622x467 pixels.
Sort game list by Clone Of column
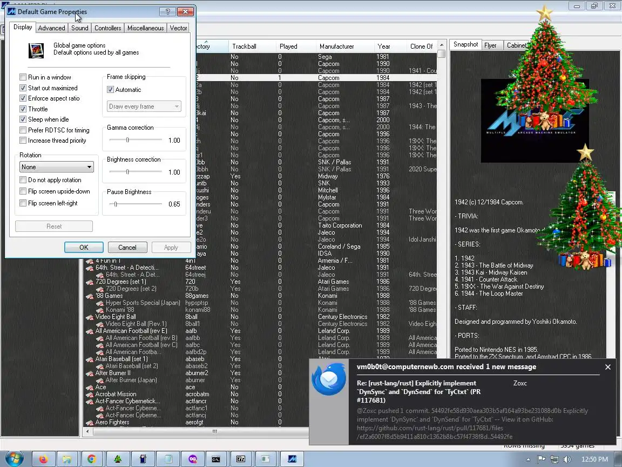coord(422,46)
